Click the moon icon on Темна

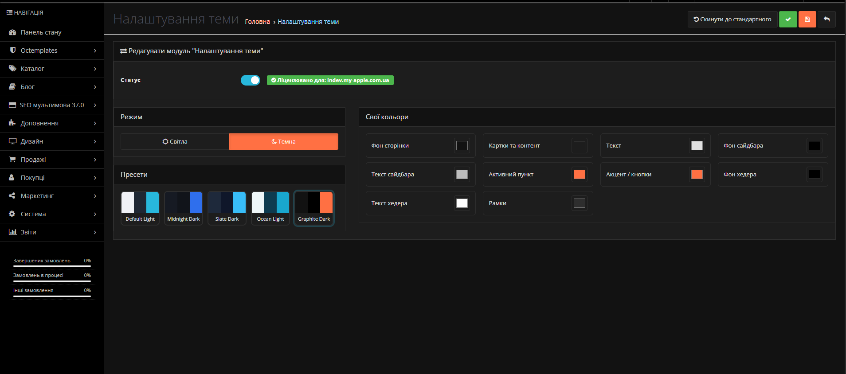[x=274, y=142]
